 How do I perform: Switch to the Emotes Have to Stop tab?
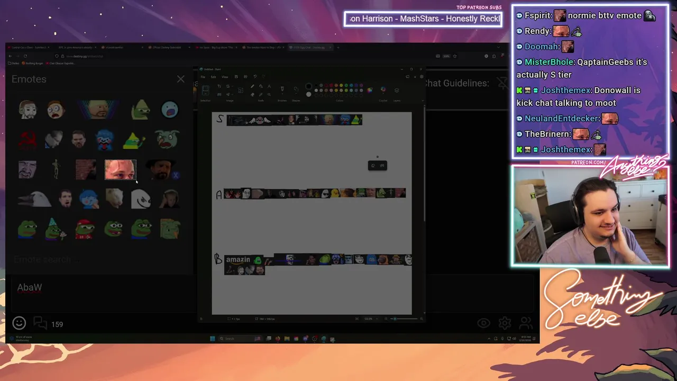[263, 47]
